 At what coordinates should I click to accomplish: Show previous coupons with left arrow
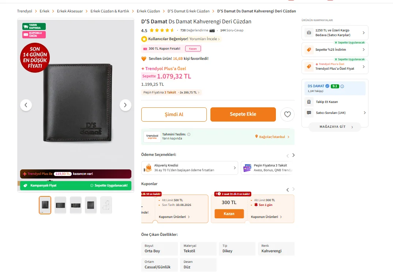(x=288, y=190)
